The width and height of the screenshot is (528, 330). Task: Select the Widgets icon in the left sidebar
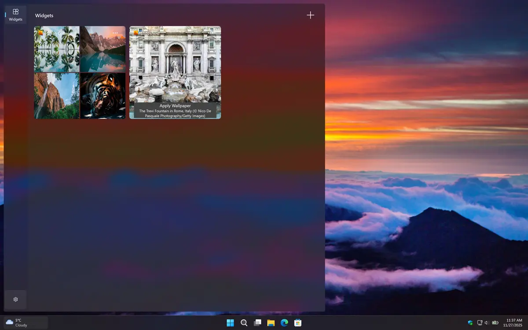(x=15, y=15)
